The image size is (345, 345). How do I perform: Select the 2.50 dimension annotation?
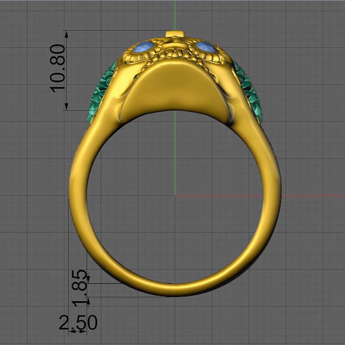click(x=78, y=323)
